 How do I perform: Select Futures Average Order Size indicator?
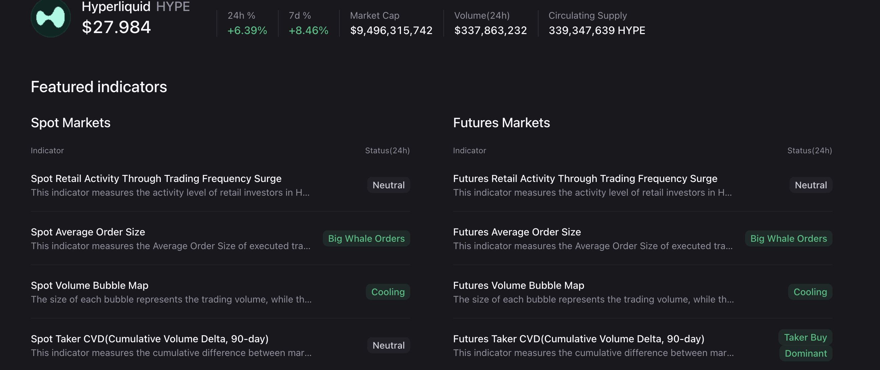tap(517, 232)
